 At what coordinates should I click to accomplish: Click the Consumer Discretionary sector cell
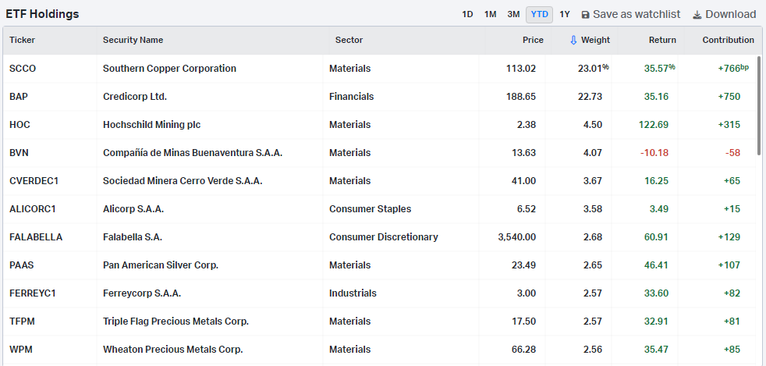384,237
